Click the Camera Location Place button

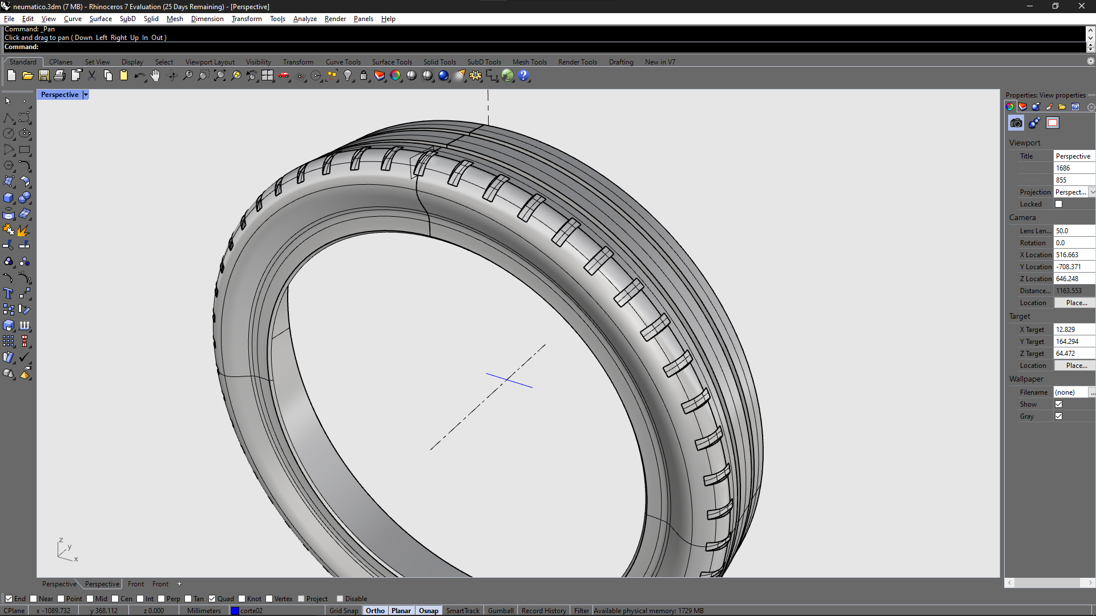point(1075,303)
